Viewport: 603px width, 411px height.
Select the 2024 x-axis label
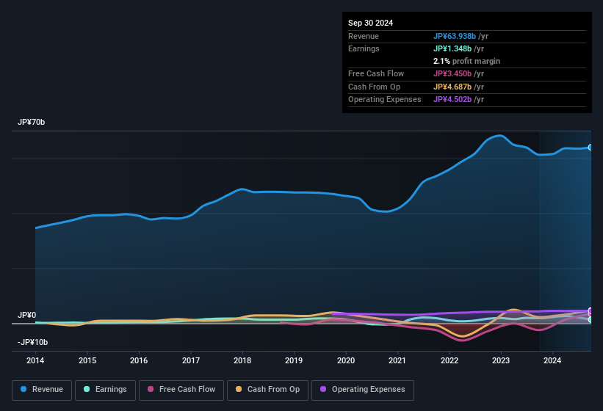click(x=552, y=360)
